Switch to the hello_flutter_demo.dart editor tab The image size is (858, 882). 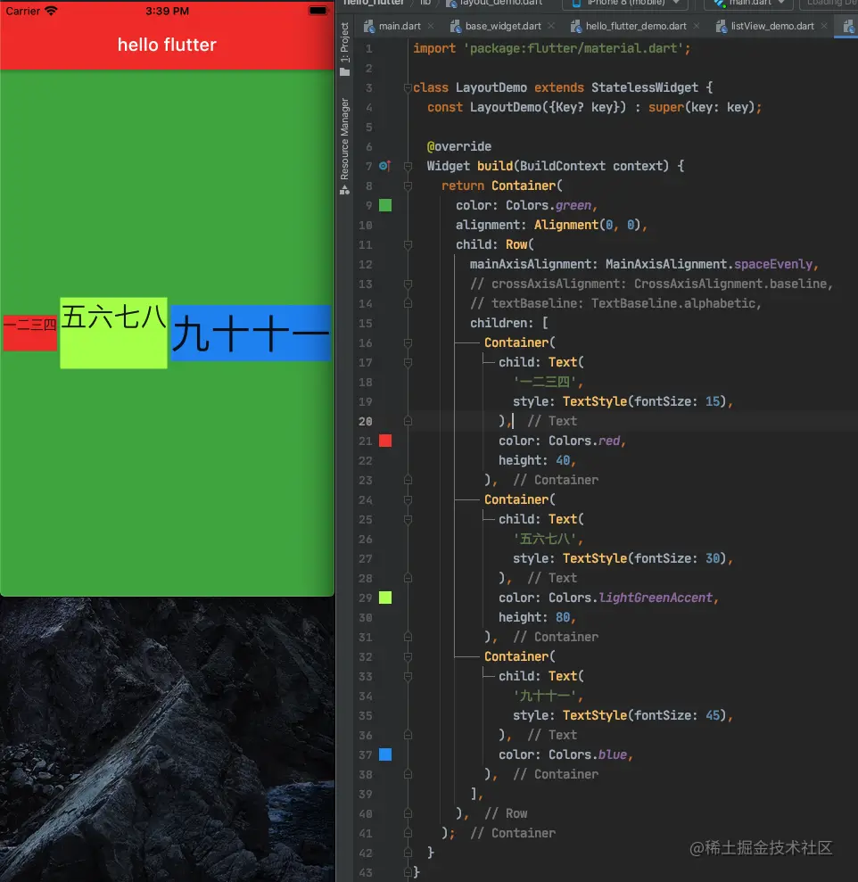tap(636, 26)
